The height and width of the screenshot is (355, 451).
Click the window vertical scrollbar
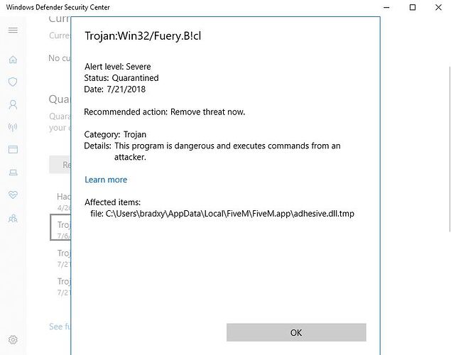point(450,148)
